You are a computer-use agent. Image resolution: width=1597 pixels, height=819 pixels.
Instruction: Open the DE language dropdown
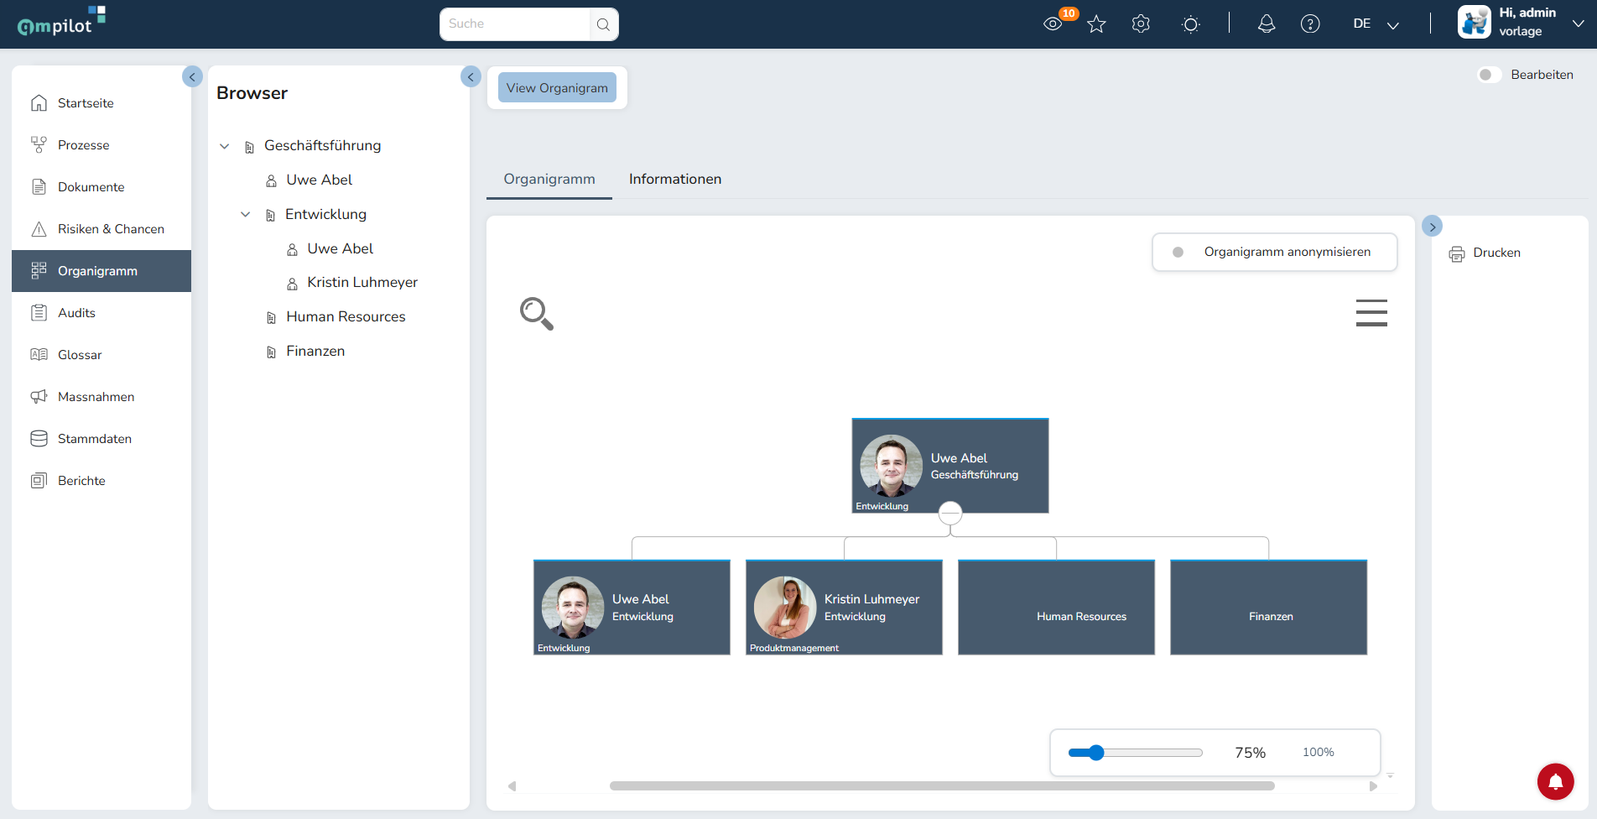tap(1376, 24)
